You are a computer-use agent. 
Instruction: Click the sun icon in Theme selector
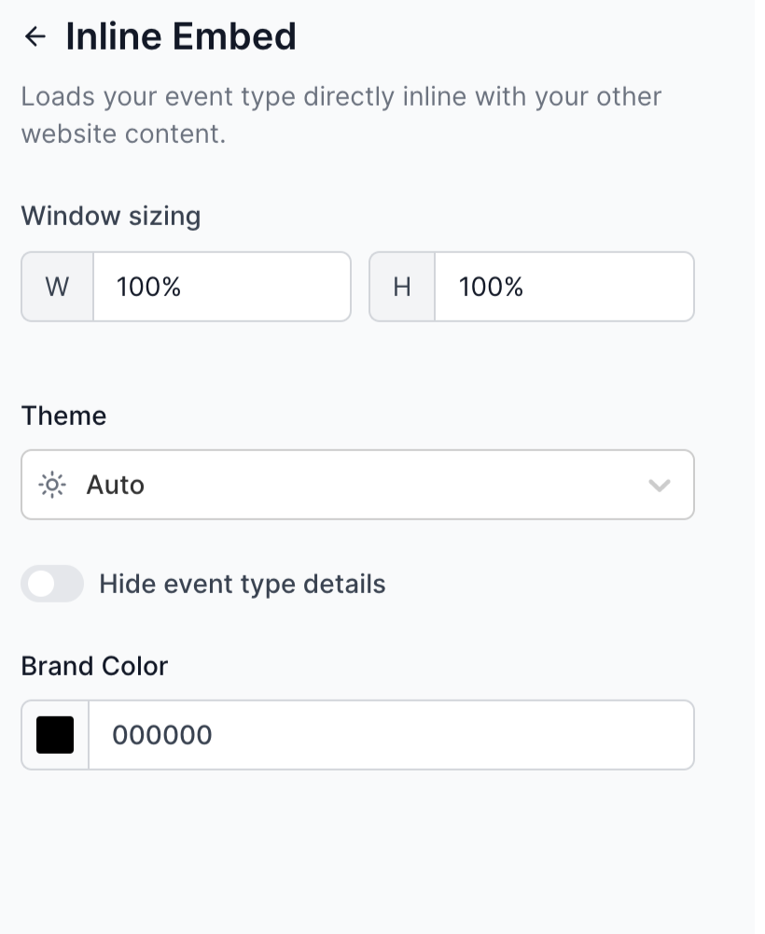(52, 485)
